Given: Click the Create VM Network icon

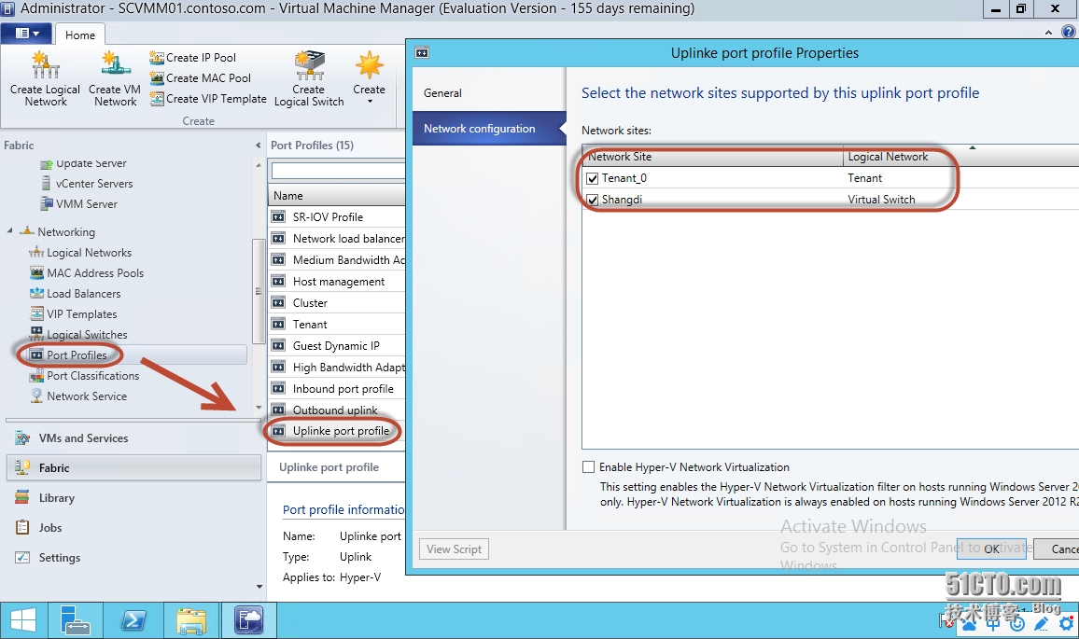Looking at the screenshot, I should point(115,64).
